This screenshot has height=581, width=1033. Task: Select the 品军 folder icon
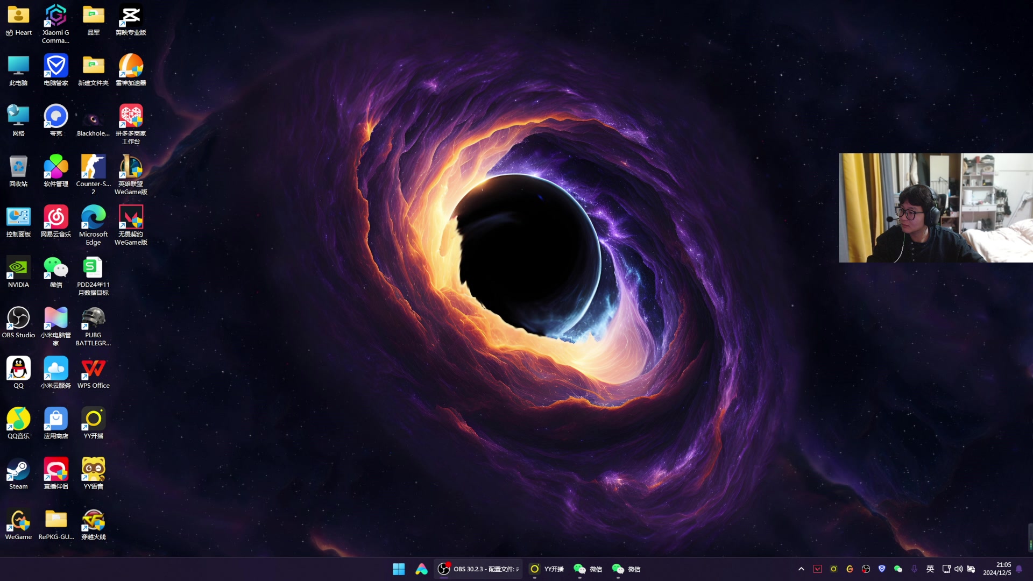pos(93,20)
